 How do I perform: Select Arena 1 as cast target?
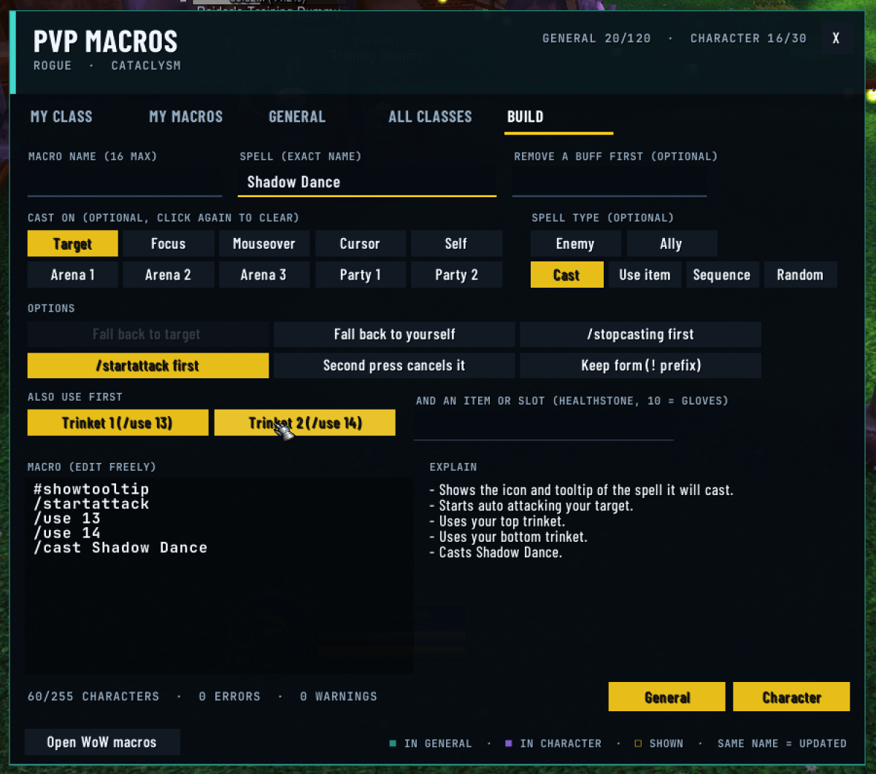pyautogui.click(x=72, y=275)
